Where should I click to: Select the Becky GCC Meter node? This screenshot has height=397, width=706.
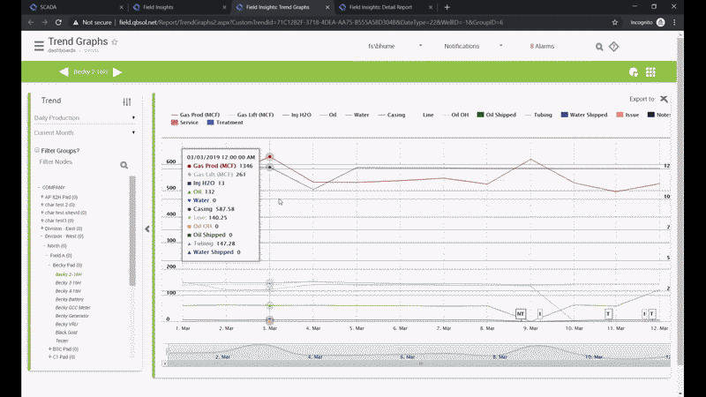tap(73, 308)
